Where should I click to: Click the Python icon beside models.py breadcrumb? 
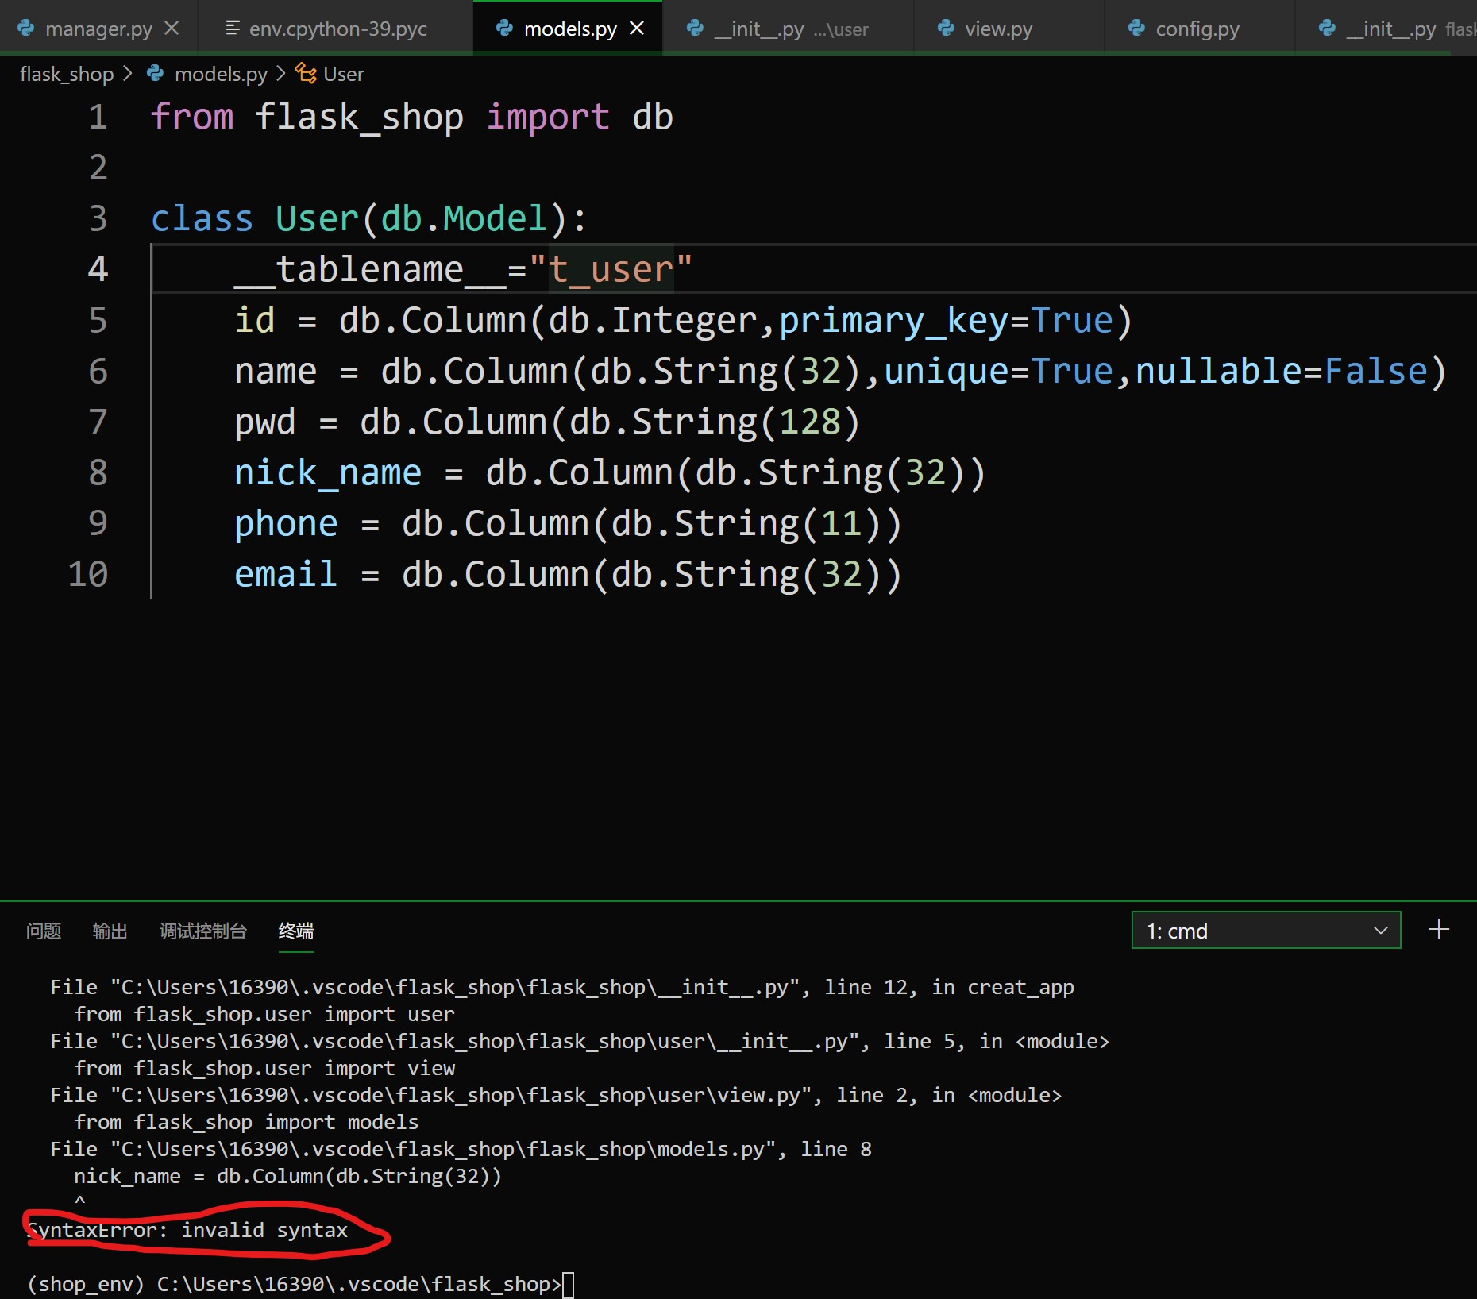pyautogui.click(x=156, y=73)
